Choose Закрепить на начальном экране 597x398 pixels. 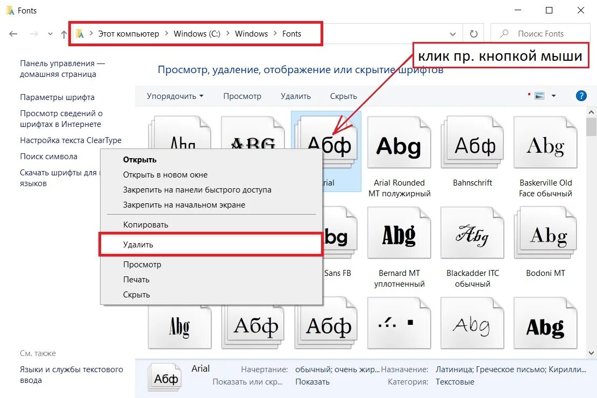[211, 205]
